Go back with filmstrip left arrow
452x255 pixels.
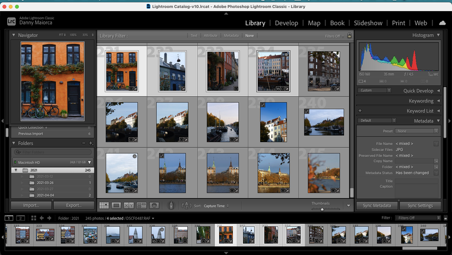pos(42,218)
